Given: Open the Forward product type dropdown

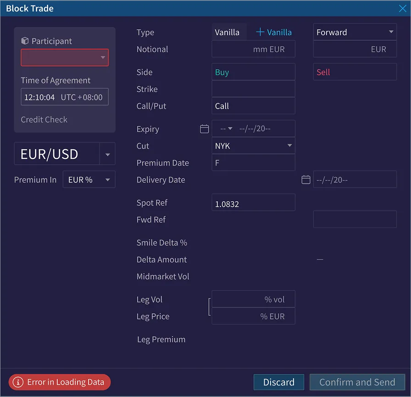Looking at the screenshot, I should click(x=355, y=32).
